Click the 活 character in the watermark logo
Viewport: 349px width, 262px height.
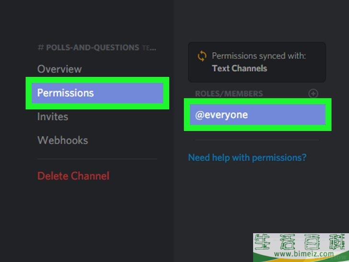[287, 242]
